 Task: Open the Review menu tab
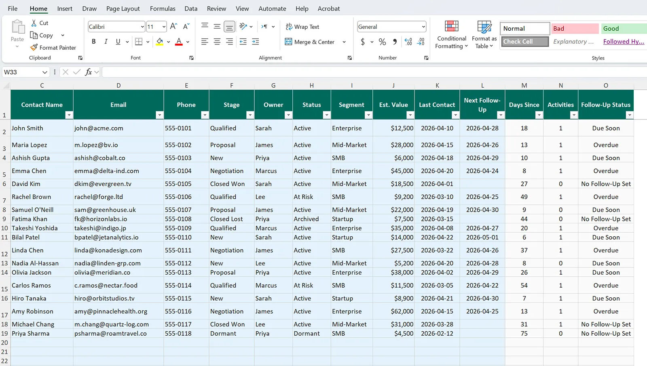click(216, 8)
